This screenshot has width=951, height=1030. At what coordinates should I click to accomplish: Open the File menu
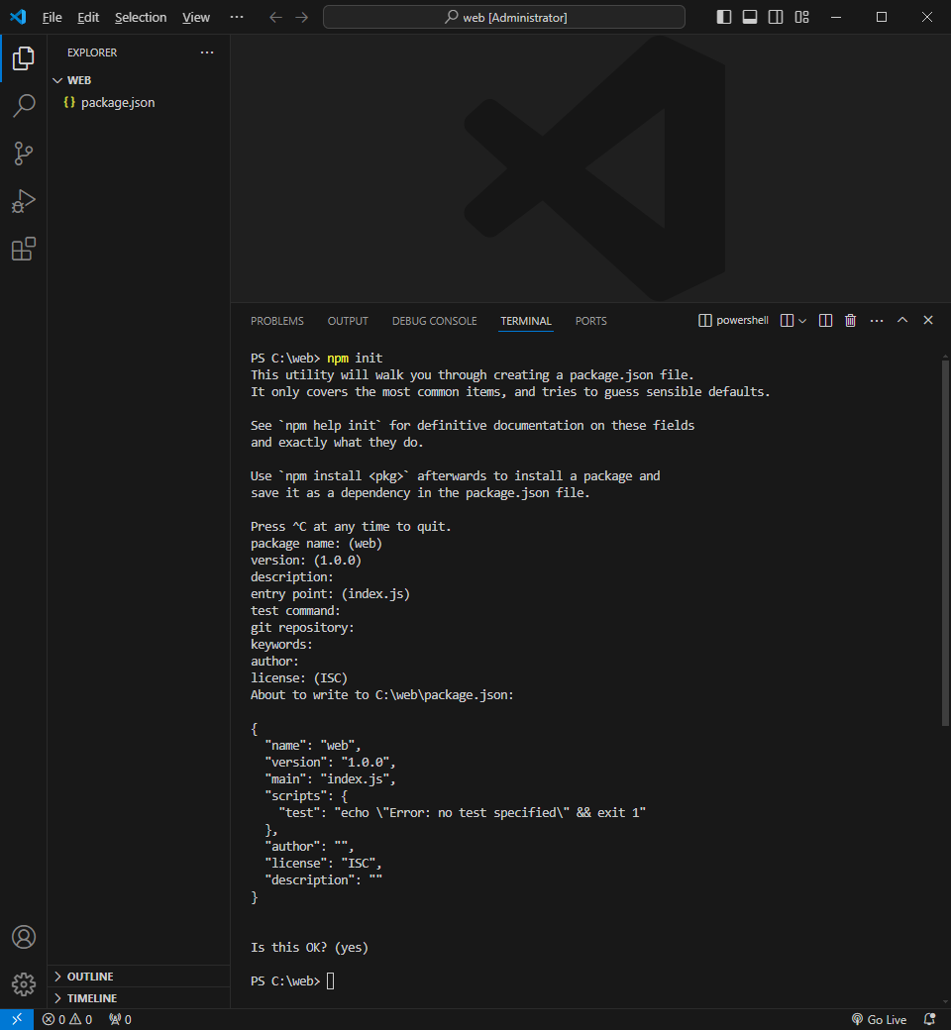pyautogui.click(x=52, y=17)
